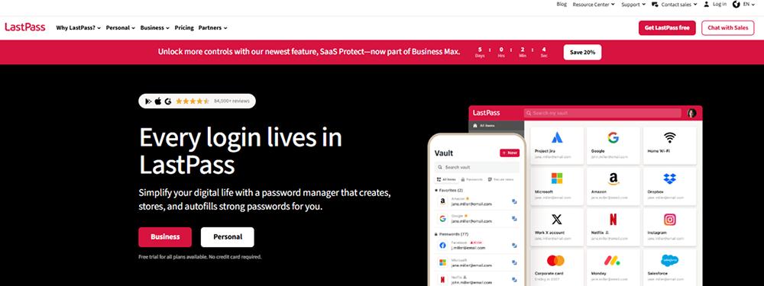Go to LastPass home via header logo
Viewport: 764px width, 286px height.
coord(25,27)
